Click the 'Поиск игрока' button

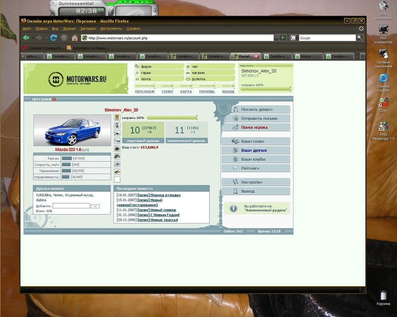coord(256,127)
